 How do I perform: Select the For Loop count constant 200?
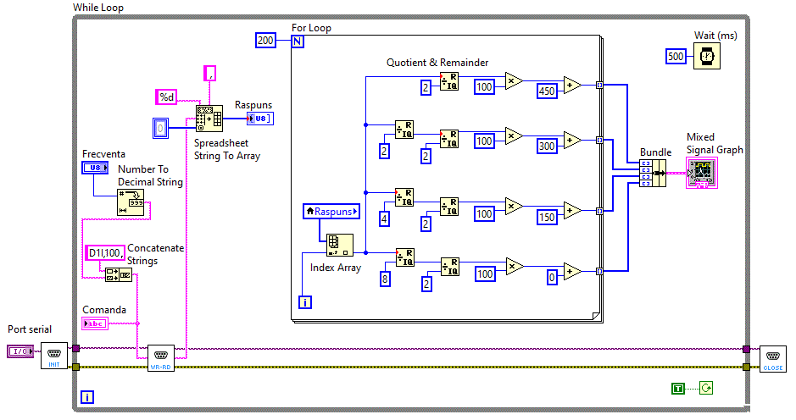pos(266,40)
